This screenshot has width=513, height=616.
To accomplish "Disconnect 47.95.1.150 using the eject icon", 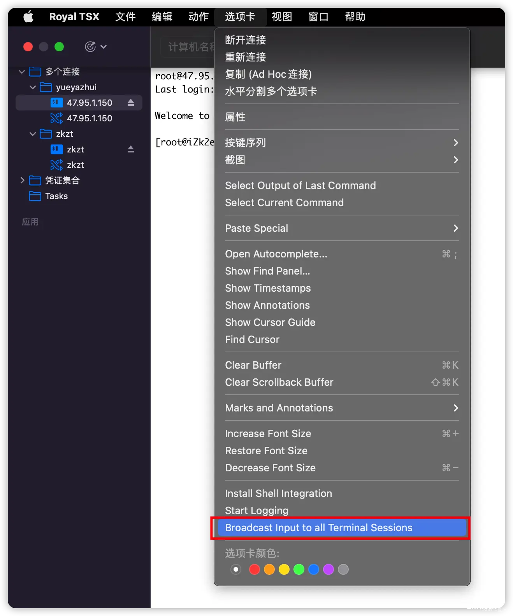I will pos(131,102).
